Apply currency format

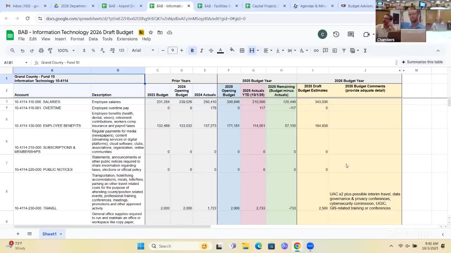(84, 51)
